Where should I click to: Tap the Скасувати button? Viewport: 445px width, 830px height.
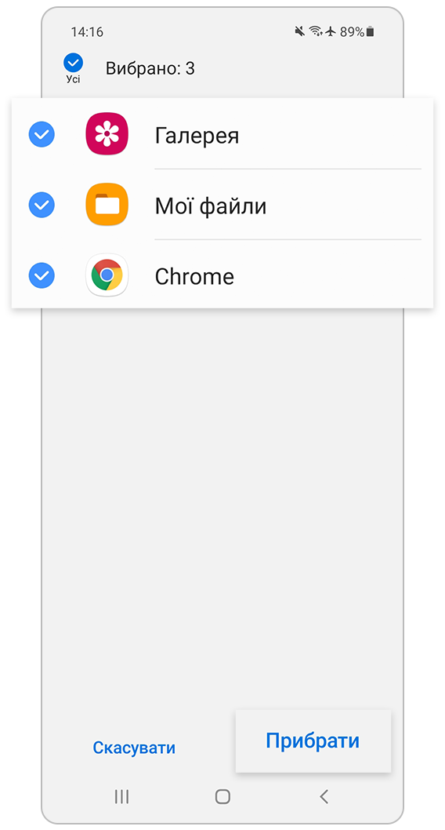134,748
